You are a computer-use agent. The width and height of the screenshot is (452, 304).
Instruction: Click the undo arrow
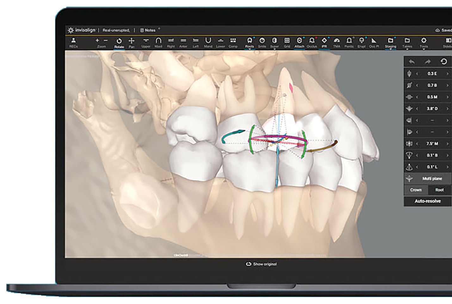[x=412, y=62]
